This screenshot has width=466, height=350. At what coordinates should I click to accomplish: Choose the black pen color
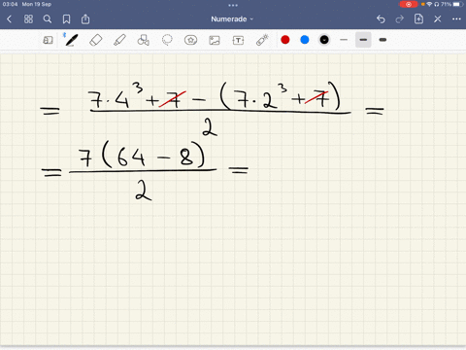[324, 40]
